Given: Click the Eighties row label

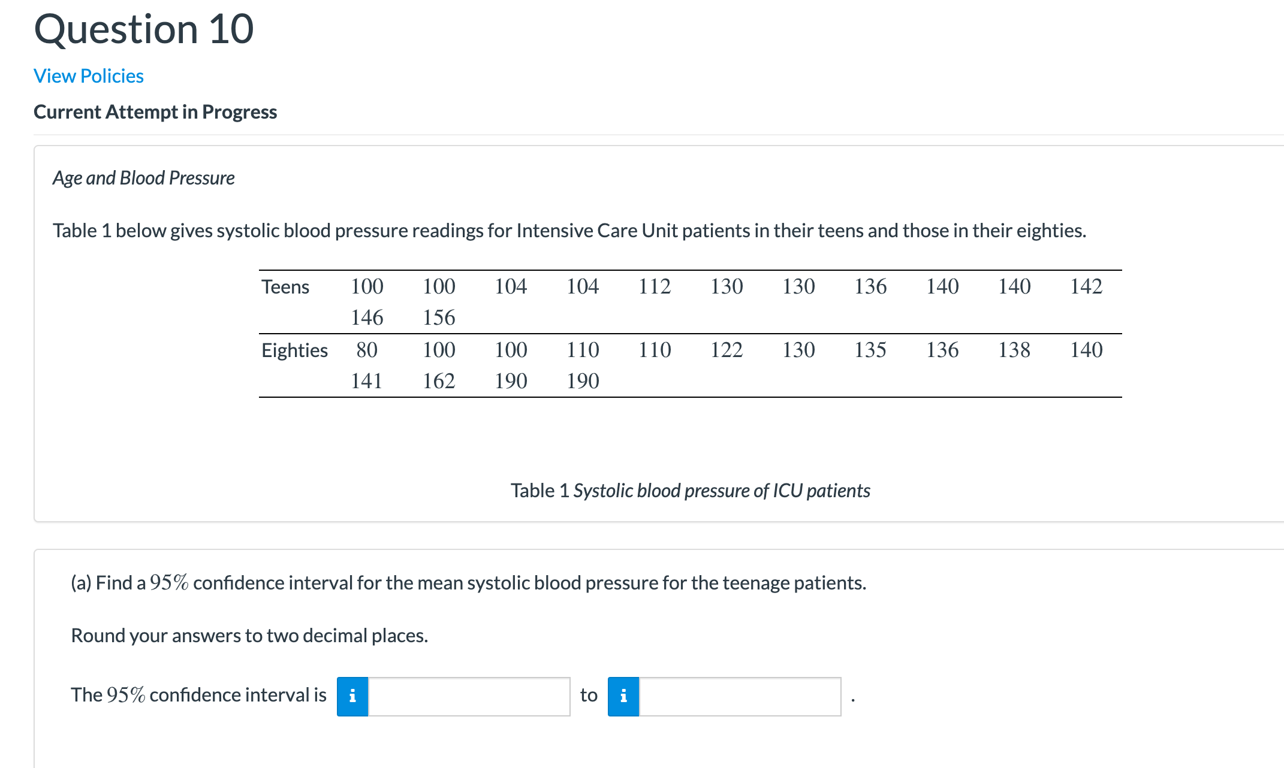Looking at the screenshot, I should tap(294, 350).
